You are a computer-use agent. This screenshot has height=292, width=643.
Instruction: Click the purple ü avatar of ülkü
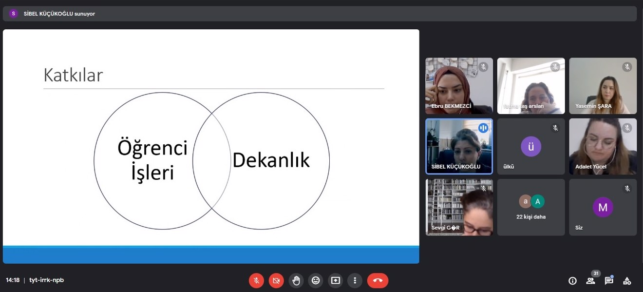pyautogui.click(x=531, y=146)
